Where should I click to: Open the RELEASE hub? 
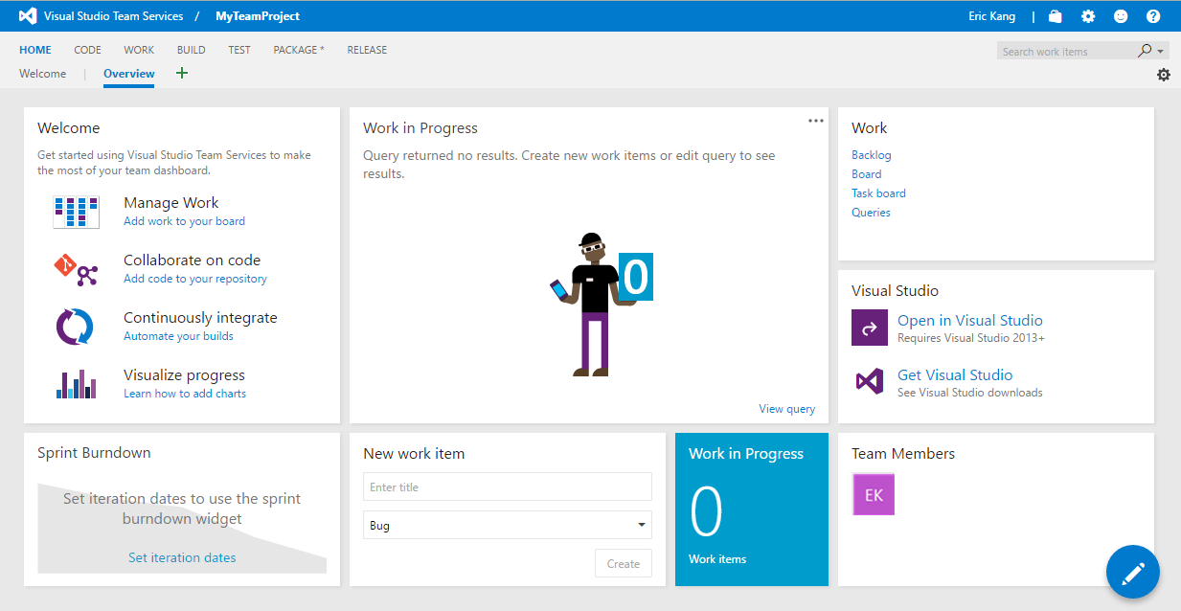tap(367, 50)
